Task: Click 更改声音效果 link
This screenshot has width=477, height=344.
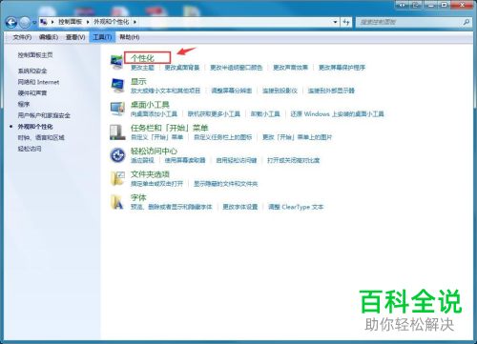Action: pos(291,68)
